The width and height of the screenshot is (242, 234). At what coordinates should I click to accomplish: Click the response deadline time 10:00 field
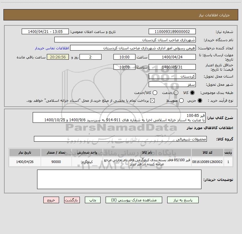click(x=124, y=57)
